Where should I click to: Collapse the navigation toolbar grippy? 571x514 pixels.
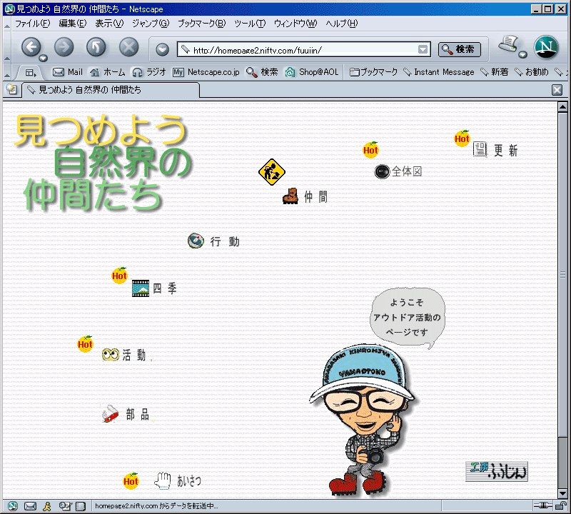click(7, 47)
